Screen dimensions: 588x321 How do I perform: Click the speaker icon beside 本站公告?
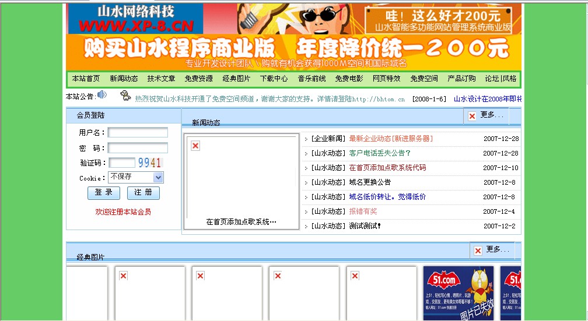pos(102,95)
